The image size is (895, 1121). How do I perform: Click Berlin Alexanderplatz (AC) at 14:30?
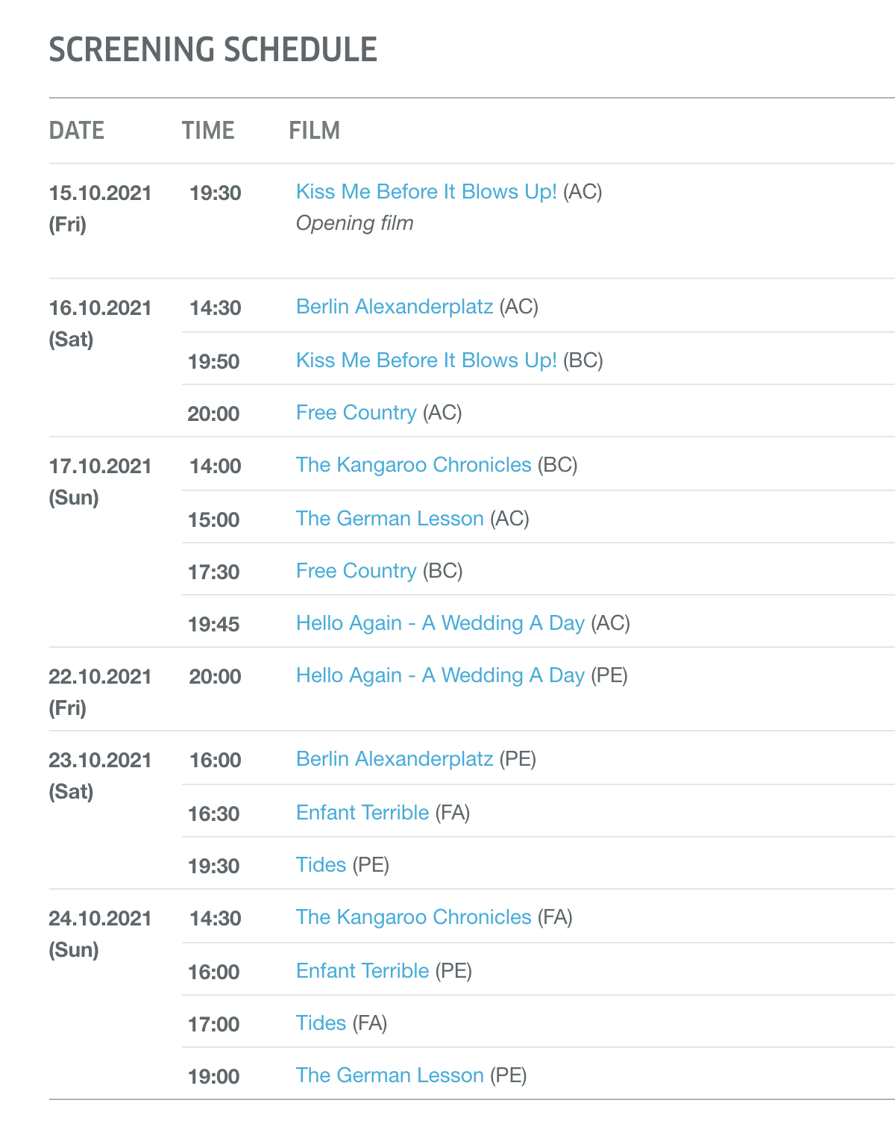(x=394, y=307)
